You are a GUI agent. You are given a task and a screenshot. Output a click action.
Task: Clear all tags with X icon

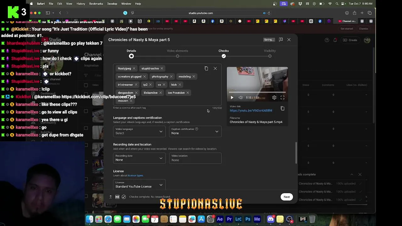(x=215, y=68)
